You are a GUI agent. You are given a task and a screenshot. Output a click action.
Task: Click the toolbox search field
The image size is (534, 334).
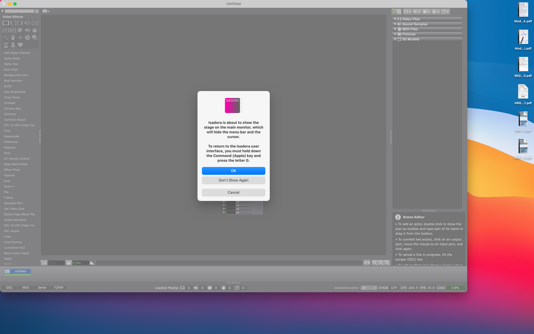[19, 11]
